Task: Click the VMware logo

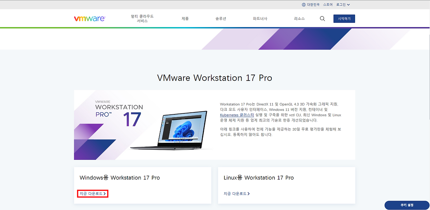Action: pyautogui.click(x=89, y=18)
